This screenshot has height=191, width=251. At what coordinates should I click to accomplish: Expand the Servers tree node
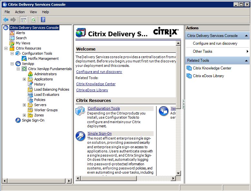pos(24,105)
